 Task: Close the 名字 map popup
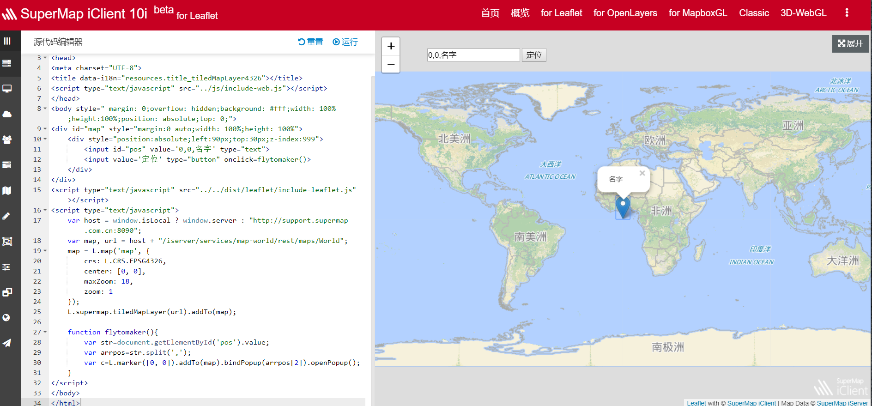[x=642, y=173]
